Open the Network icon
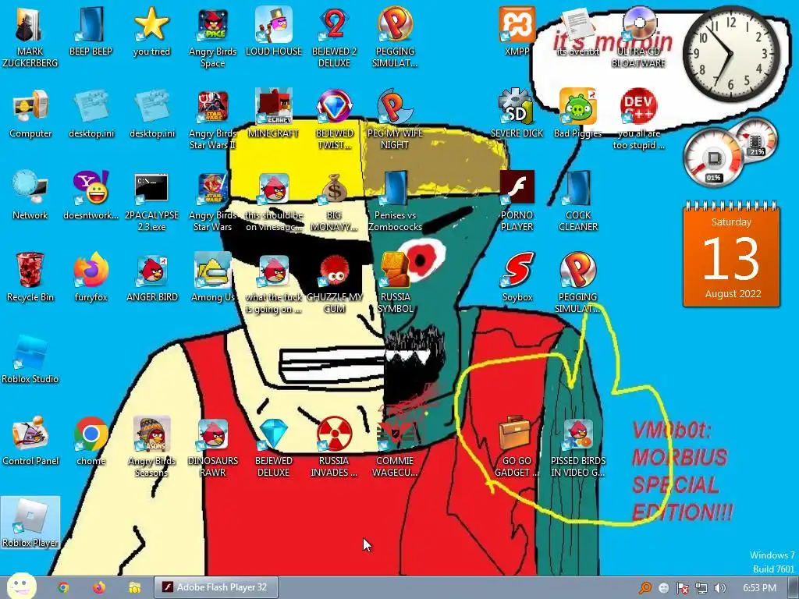The height and width of the screenshot is (599, 799). click(30, 196)
